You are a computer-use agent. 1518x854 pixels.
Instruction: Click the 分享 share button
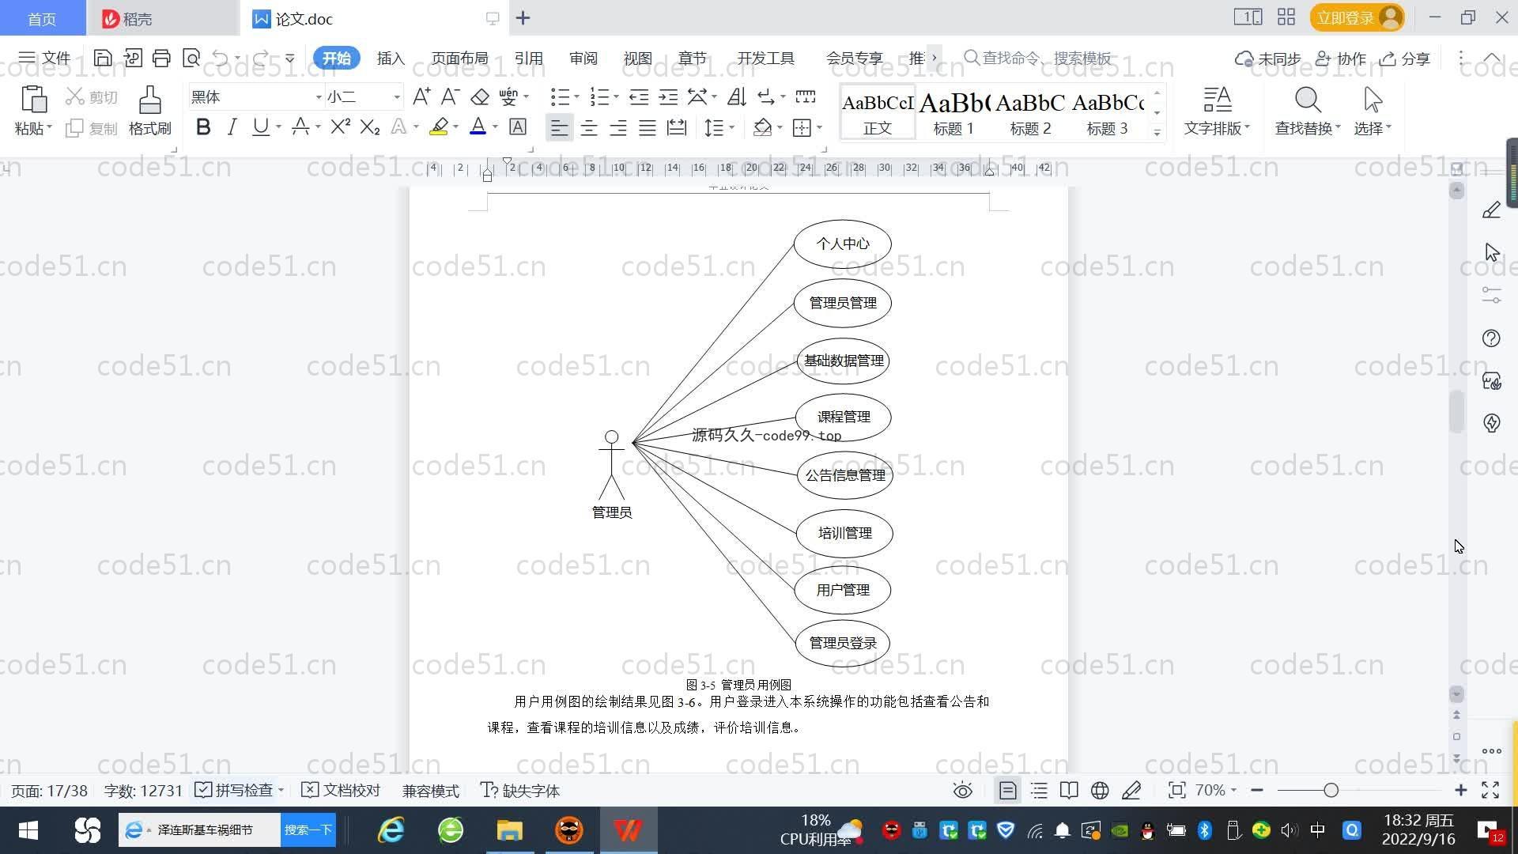1405,58
